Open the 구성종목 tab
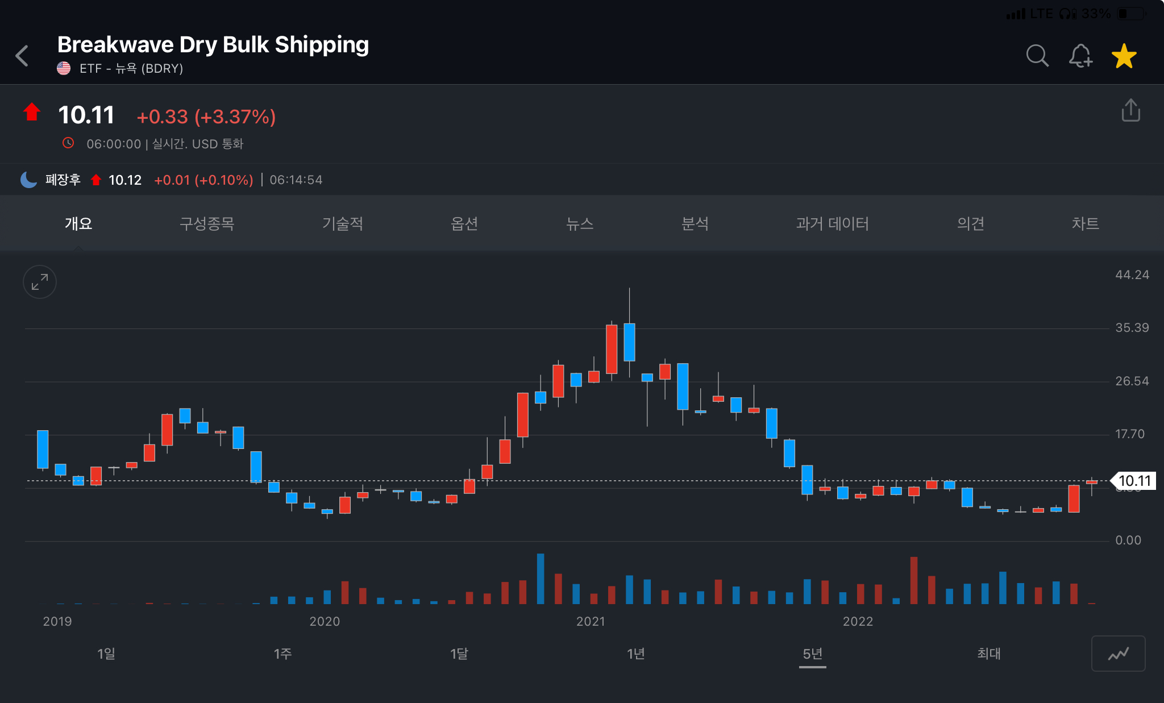This screenshot has width=1164, height=703. [207, 223]
